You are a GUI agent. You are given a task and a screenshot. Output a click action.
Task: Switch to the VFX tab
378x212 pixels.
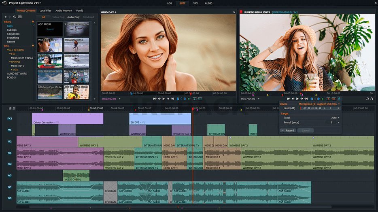(195, 3)
